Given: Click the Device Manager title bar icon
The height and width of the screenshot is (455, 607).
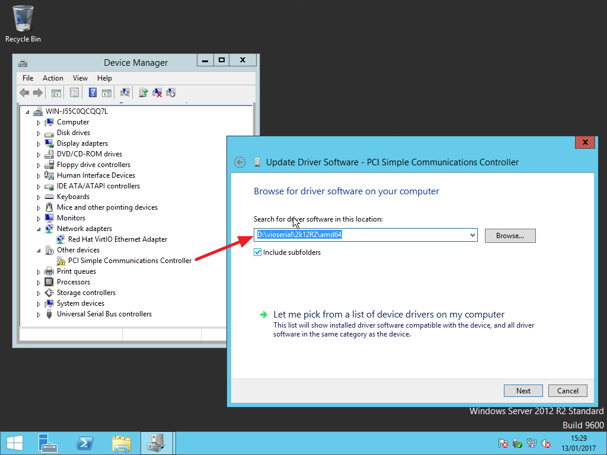Looking at the screenshot, I should click(x=23, y=62).
